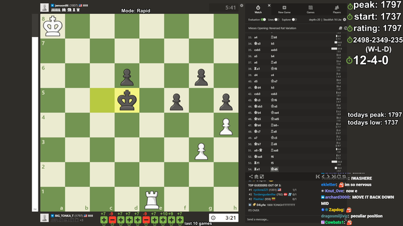
Task: Select the black king on d5
Action: click(127, 100)
